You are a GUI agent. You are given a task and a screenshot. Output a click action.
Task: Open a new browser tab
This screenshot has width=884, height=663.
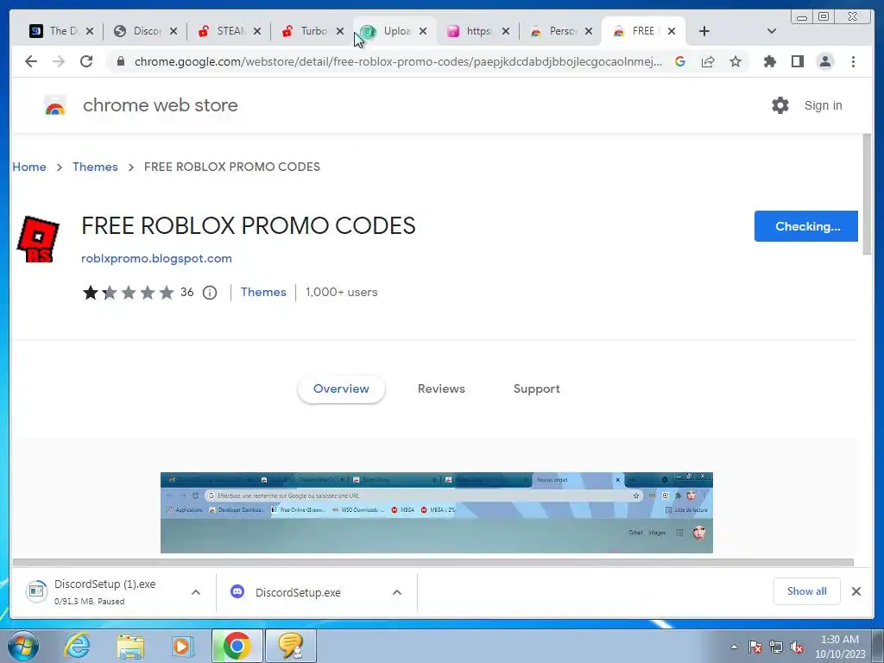tap(704, 31)
